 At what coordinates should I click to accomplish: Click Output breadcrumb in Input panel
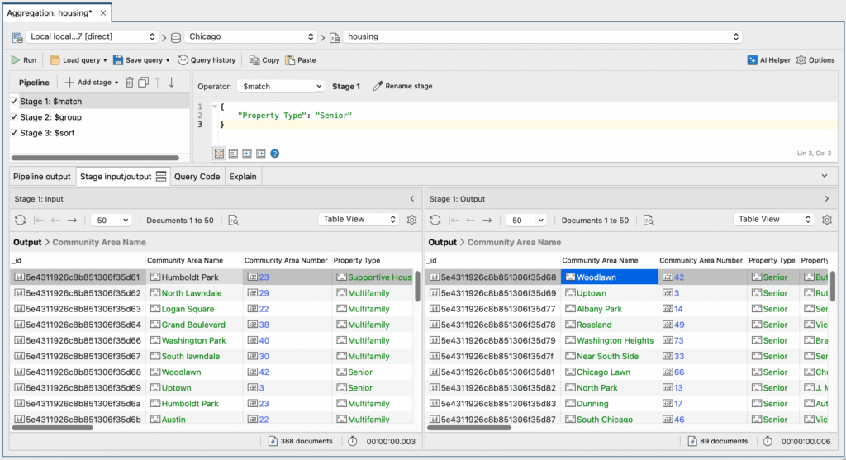point(27,243)
